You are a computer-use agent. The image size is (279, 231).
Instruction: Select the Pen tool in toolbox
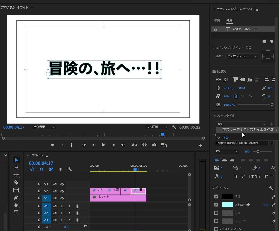coord(16,197)
